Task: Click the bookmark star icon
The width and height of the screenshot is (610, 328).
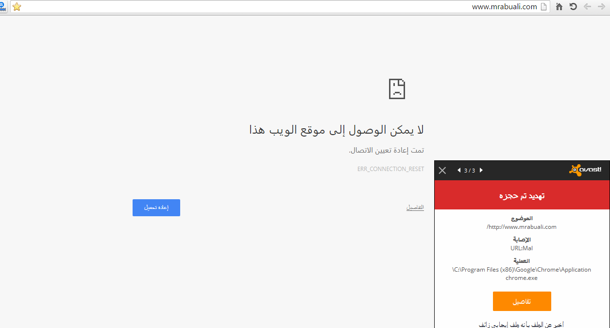Action: 17,7
